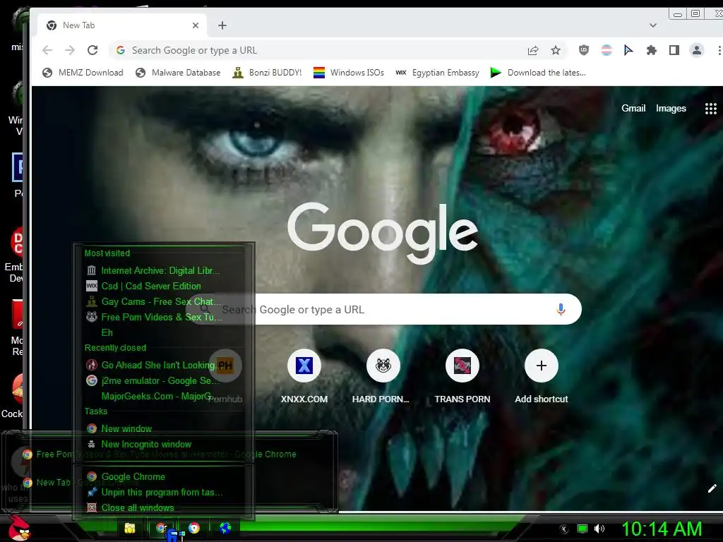The image size is (723, 542).
Task: Select the New Tab tab
Action: 123,25
